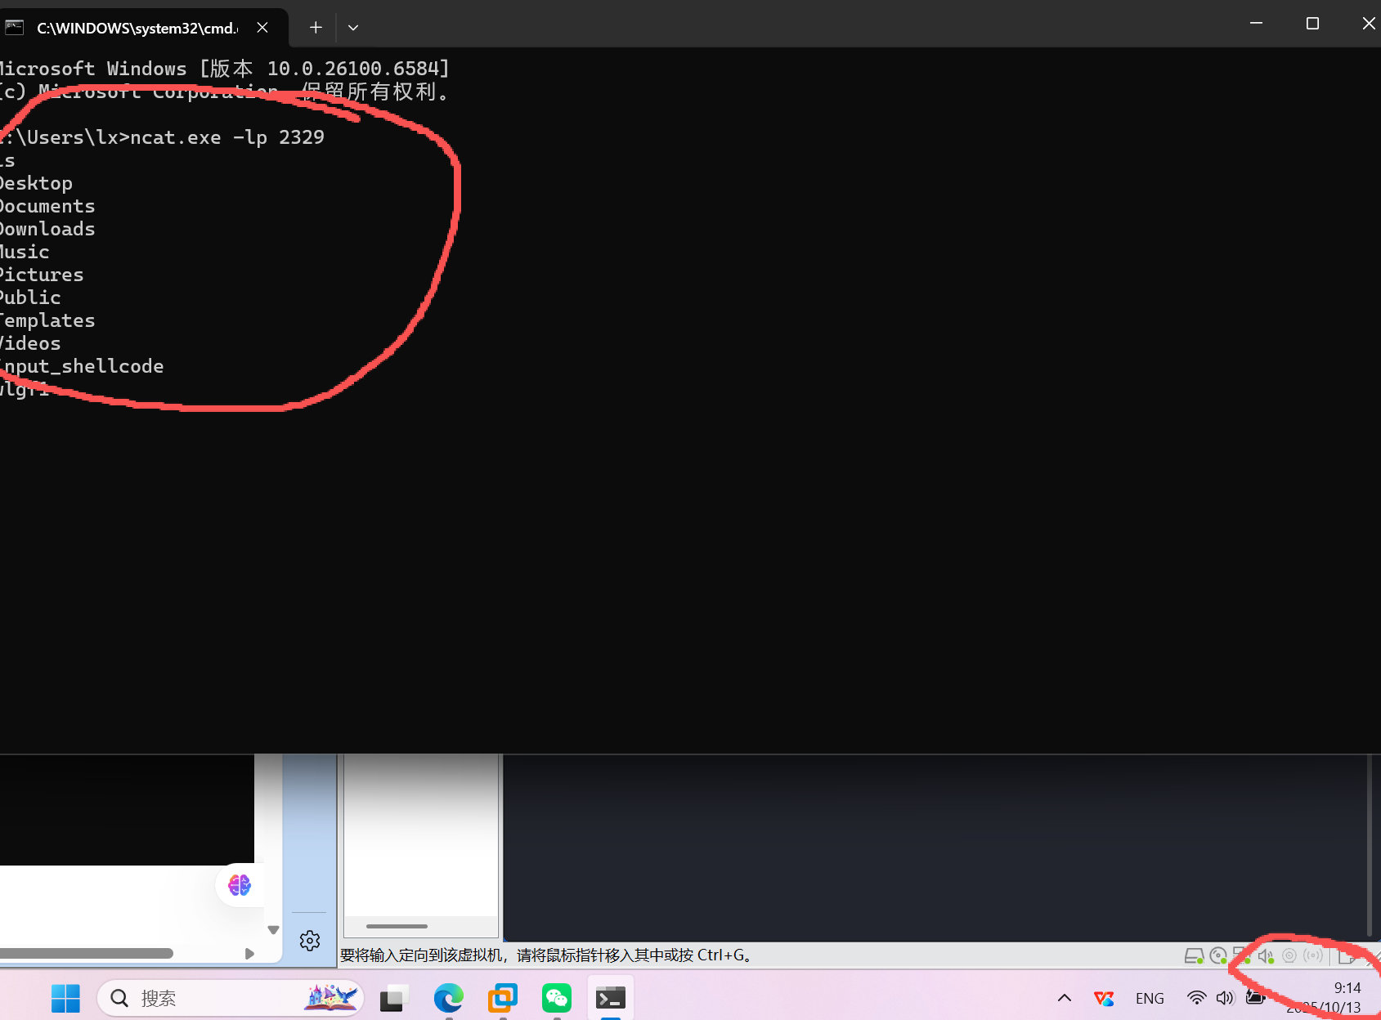
Task: Click the 'Videos' output line
Action: pos(30,343)
